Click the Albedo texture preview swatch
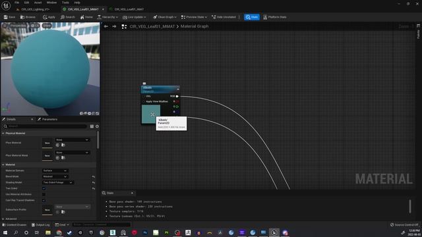 pos(151,114)
